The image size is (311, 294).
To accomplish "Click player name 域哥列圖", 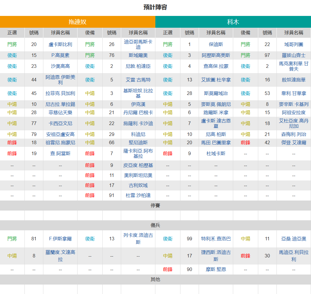I will click(x=294, y=45).
